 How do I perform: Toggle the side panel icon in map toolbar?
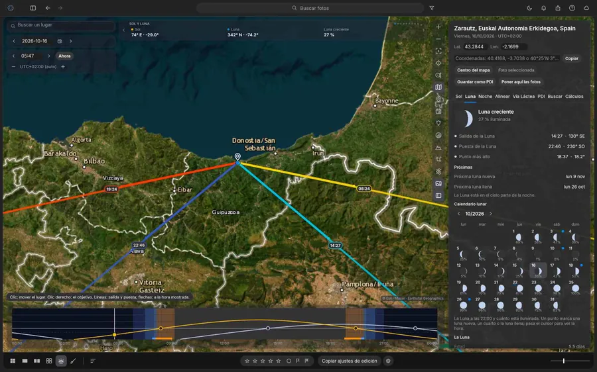(438, 196)
